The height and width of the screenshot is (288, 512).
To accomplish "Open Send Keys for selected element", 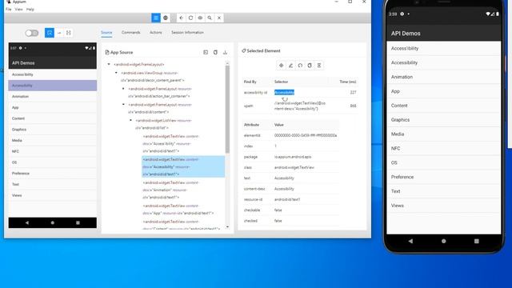I will point(290,66).
